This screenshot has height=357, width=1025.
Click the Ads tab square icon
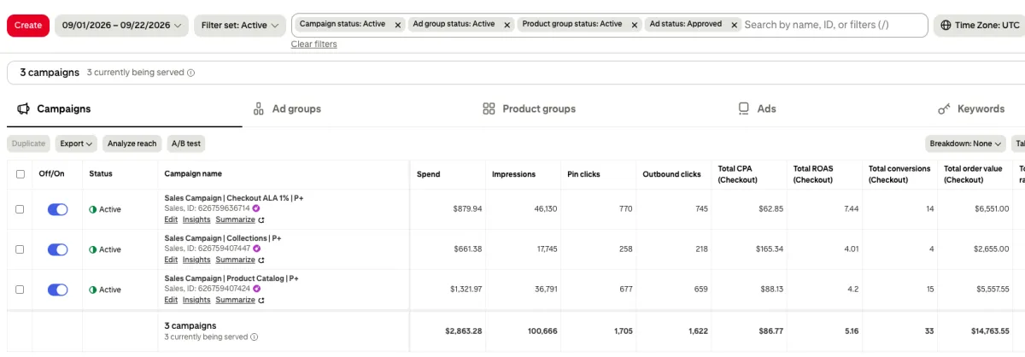pos(744,108)
